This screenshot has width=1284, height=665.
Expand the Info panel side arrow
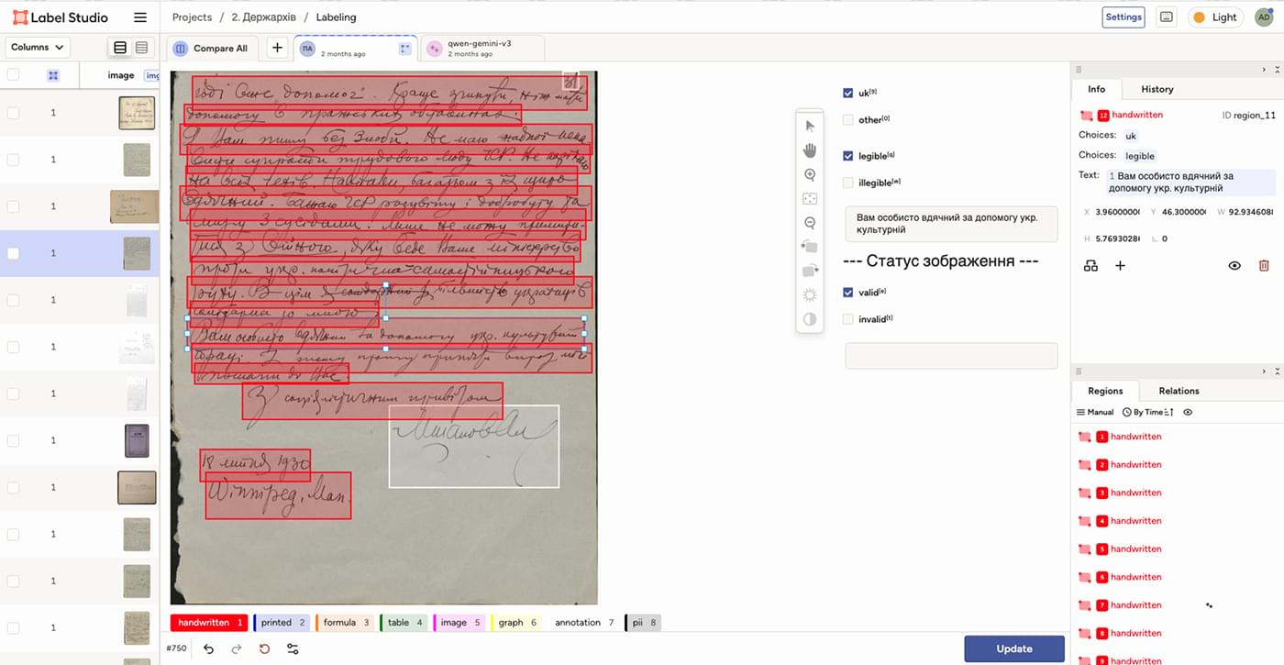click(1264, 69)
